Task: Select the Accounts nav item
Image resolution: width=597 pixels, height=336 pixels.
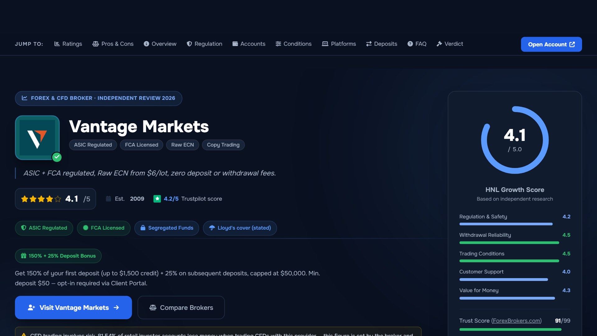Action: point(249,44)
